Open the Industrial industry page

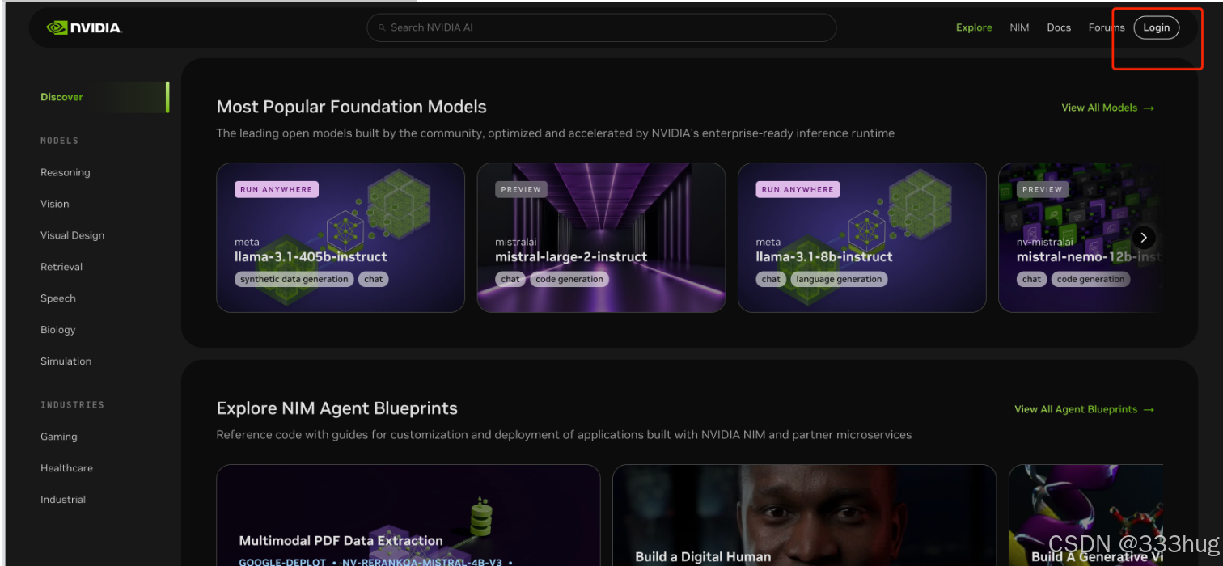click(x=63, y=500)
